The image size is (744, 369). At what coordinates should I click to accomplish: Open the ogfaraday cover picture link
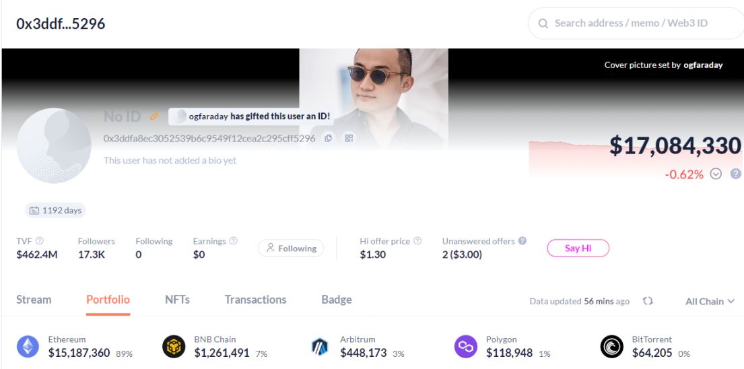click(x=703, y=65)
